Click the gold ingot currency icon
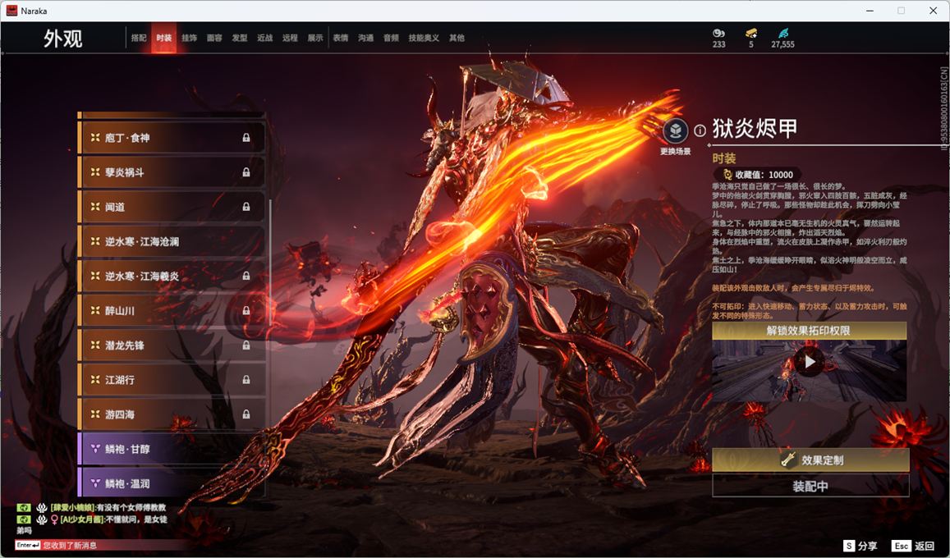This screenshot has width=950, height=558. (x=718, y=33)
